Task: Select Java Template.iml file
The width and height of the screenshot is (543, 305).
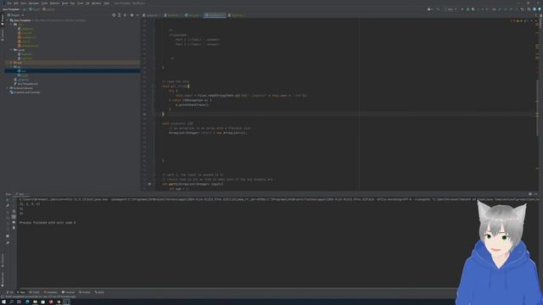Action: [27, 84]
